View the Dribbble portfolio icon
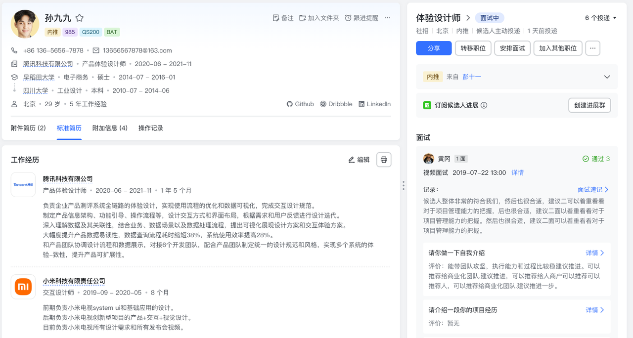The image size is (633, 338). 322,104
